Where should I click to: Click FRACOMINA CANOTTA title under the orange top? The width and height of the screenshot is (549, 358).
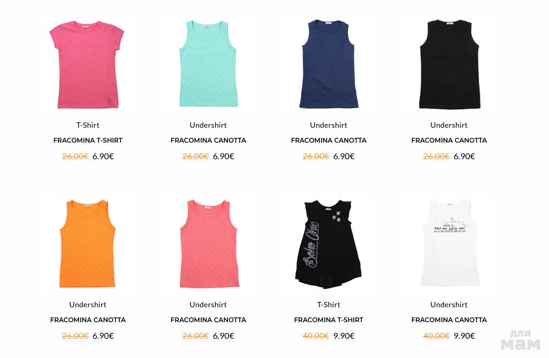88,320
